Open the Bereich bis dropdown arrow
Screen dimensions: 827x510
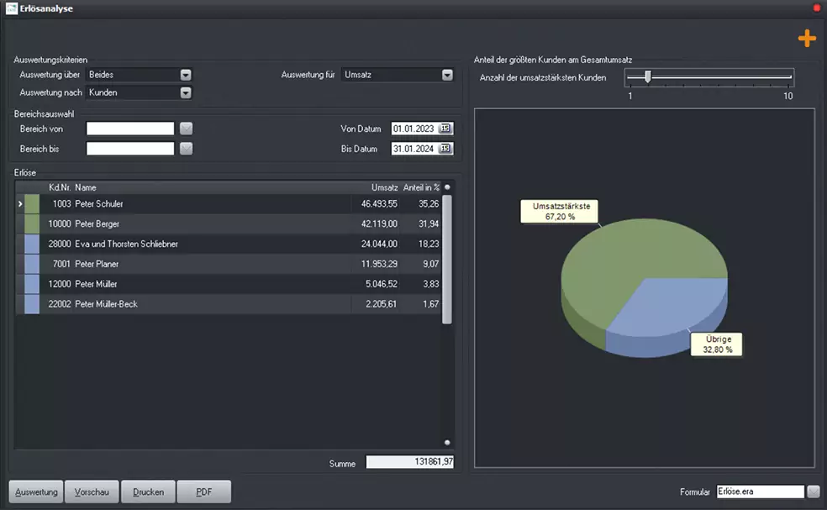pos(187,148)
